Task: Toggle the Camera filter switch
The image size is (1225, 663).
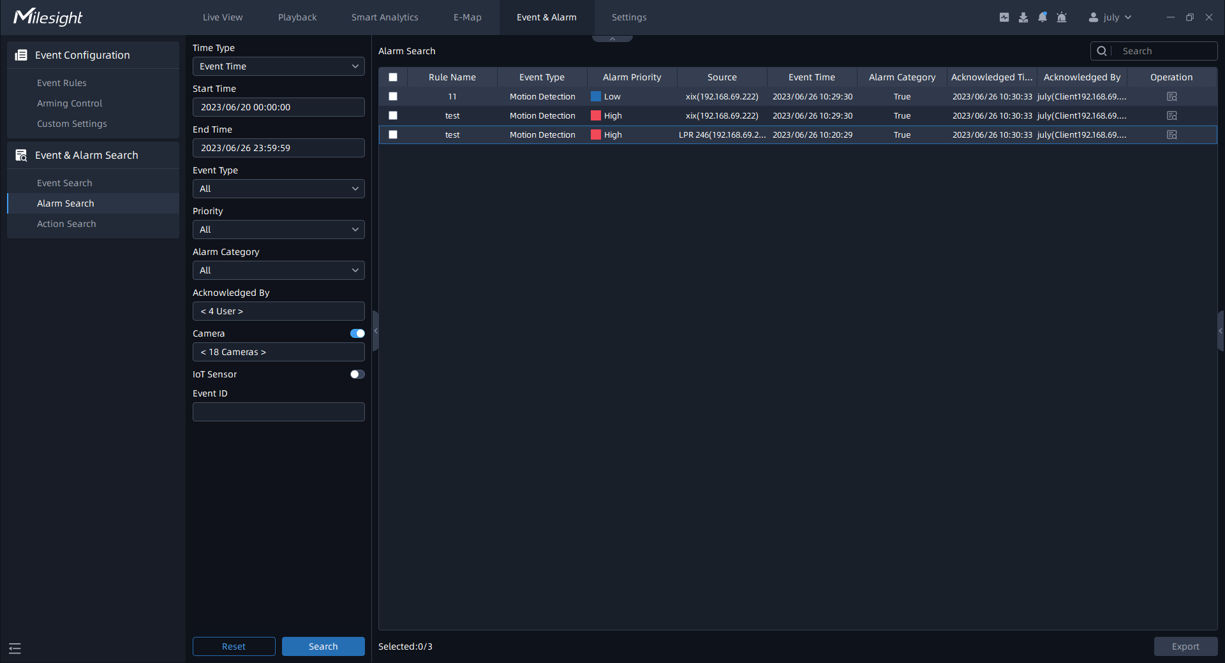Action: 357,333
